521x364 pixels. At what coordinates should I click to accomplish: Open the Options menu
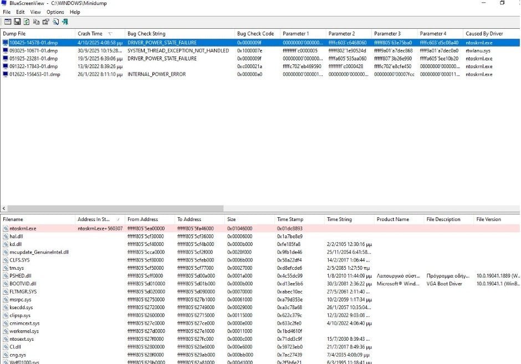tap(55, 12)
